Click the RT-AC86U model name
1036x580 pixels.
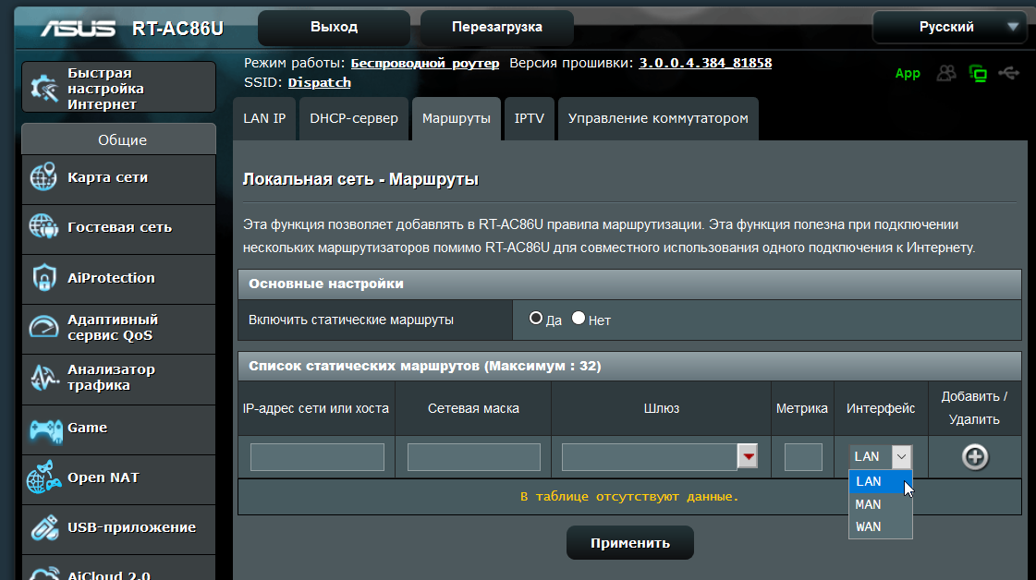177,29
